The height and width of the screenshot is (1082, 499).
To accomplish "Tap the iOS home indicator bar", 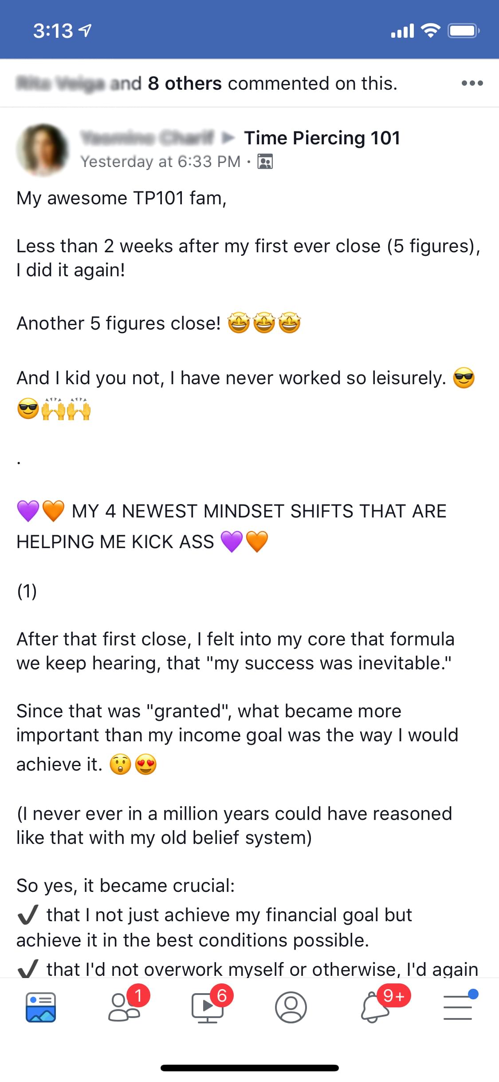I will pos(249,1068).
